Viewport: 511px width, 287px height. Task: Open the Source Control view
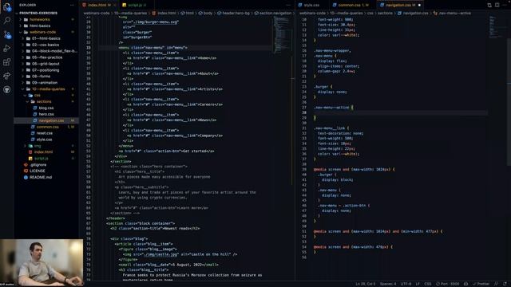pos(7,34)
